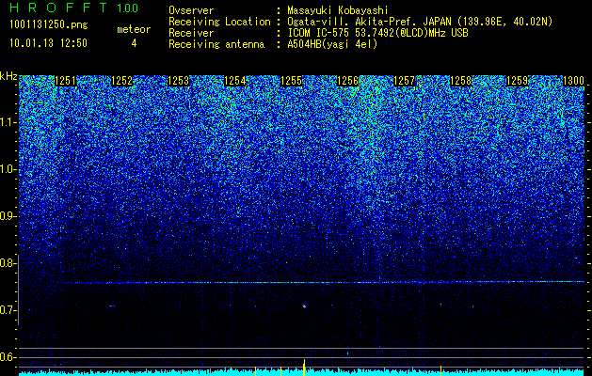The height and width of the screenshot is (376, 592).
Task: Select the ICOM IC-575 receiver details
Action: click(377, 33)
